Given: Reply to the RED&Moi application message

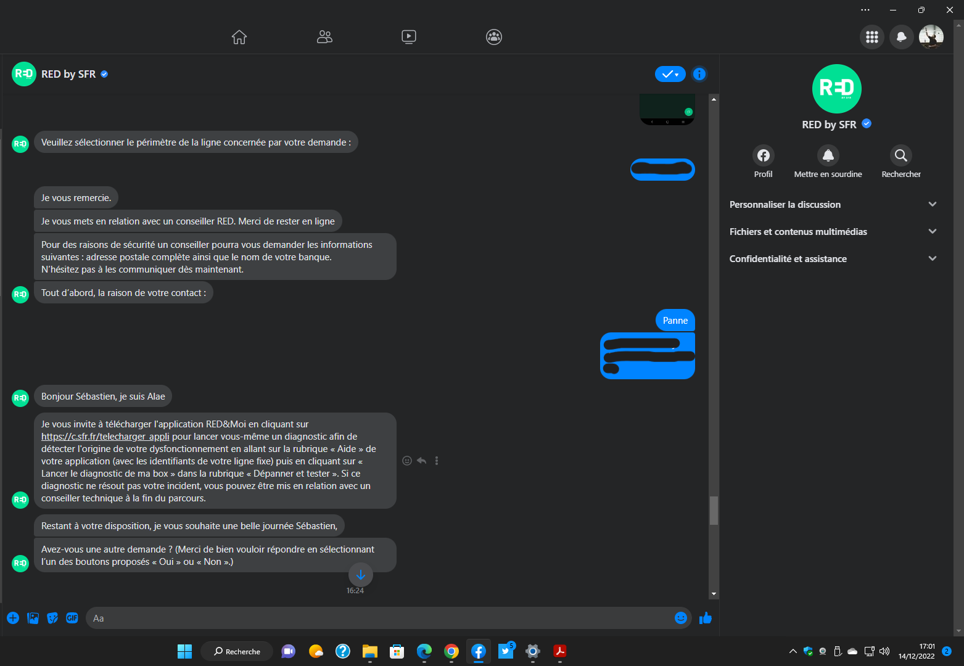Looking at the screenshot, I should [422, 461].
